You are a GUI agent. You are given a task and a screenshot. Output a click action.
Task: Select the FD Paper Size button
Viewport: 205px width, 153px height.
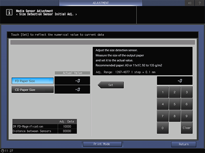(x=33, y=81)
